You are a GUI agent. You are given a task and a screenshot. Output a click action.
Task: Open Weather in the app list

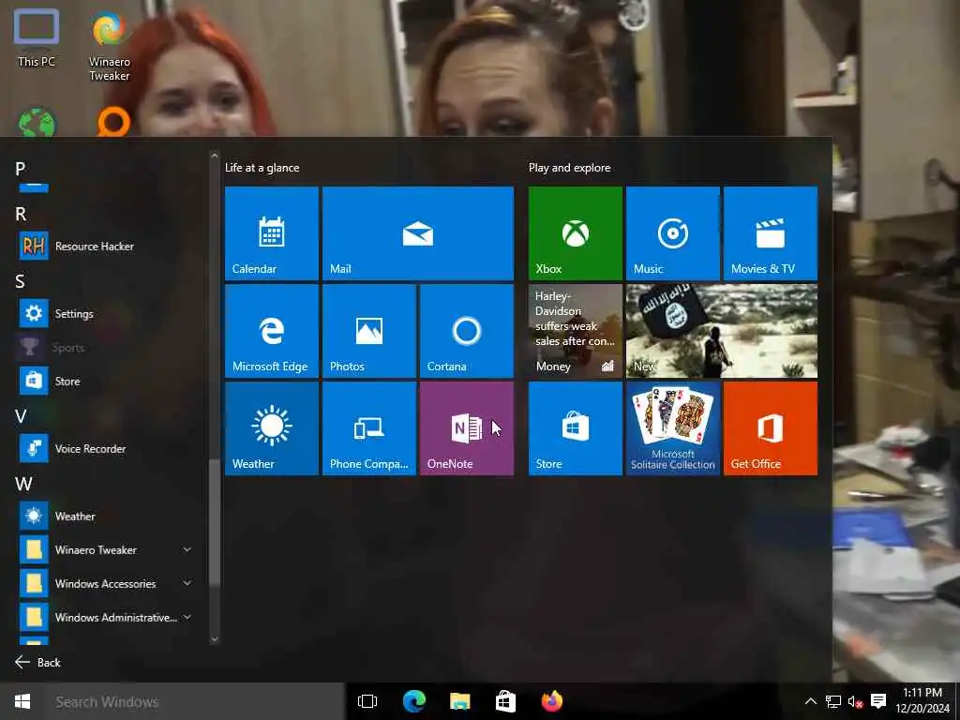click(x=105, y=517)
